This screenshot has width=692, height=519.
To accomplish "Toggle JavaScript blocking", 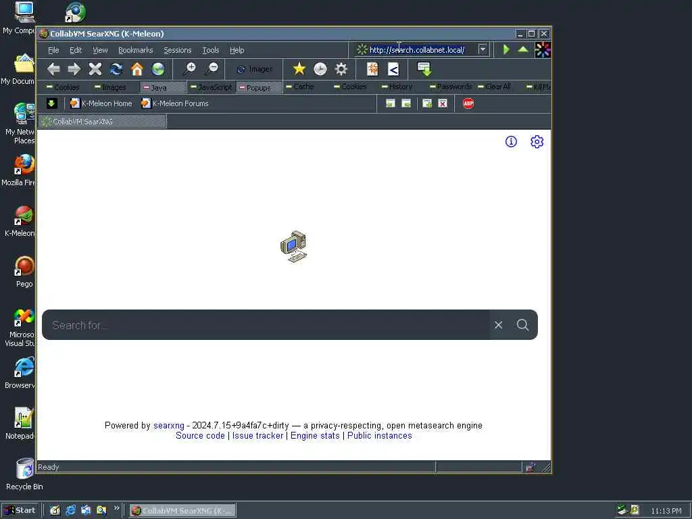I will coord(211,87).
